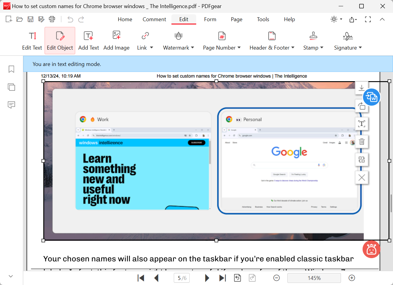This screenshot has width=393, height=285.
Task: Open the theme brightness dropdown
Action: point(336,19)
